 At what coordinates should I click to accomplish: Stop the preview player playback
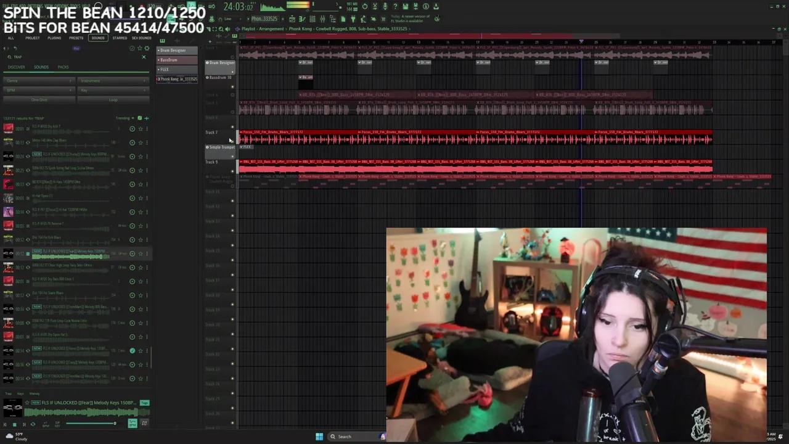15,424
